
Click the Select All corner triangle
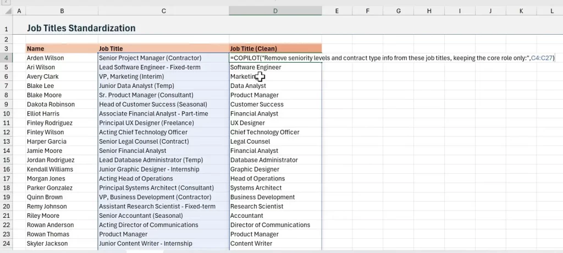pos(6,11)
